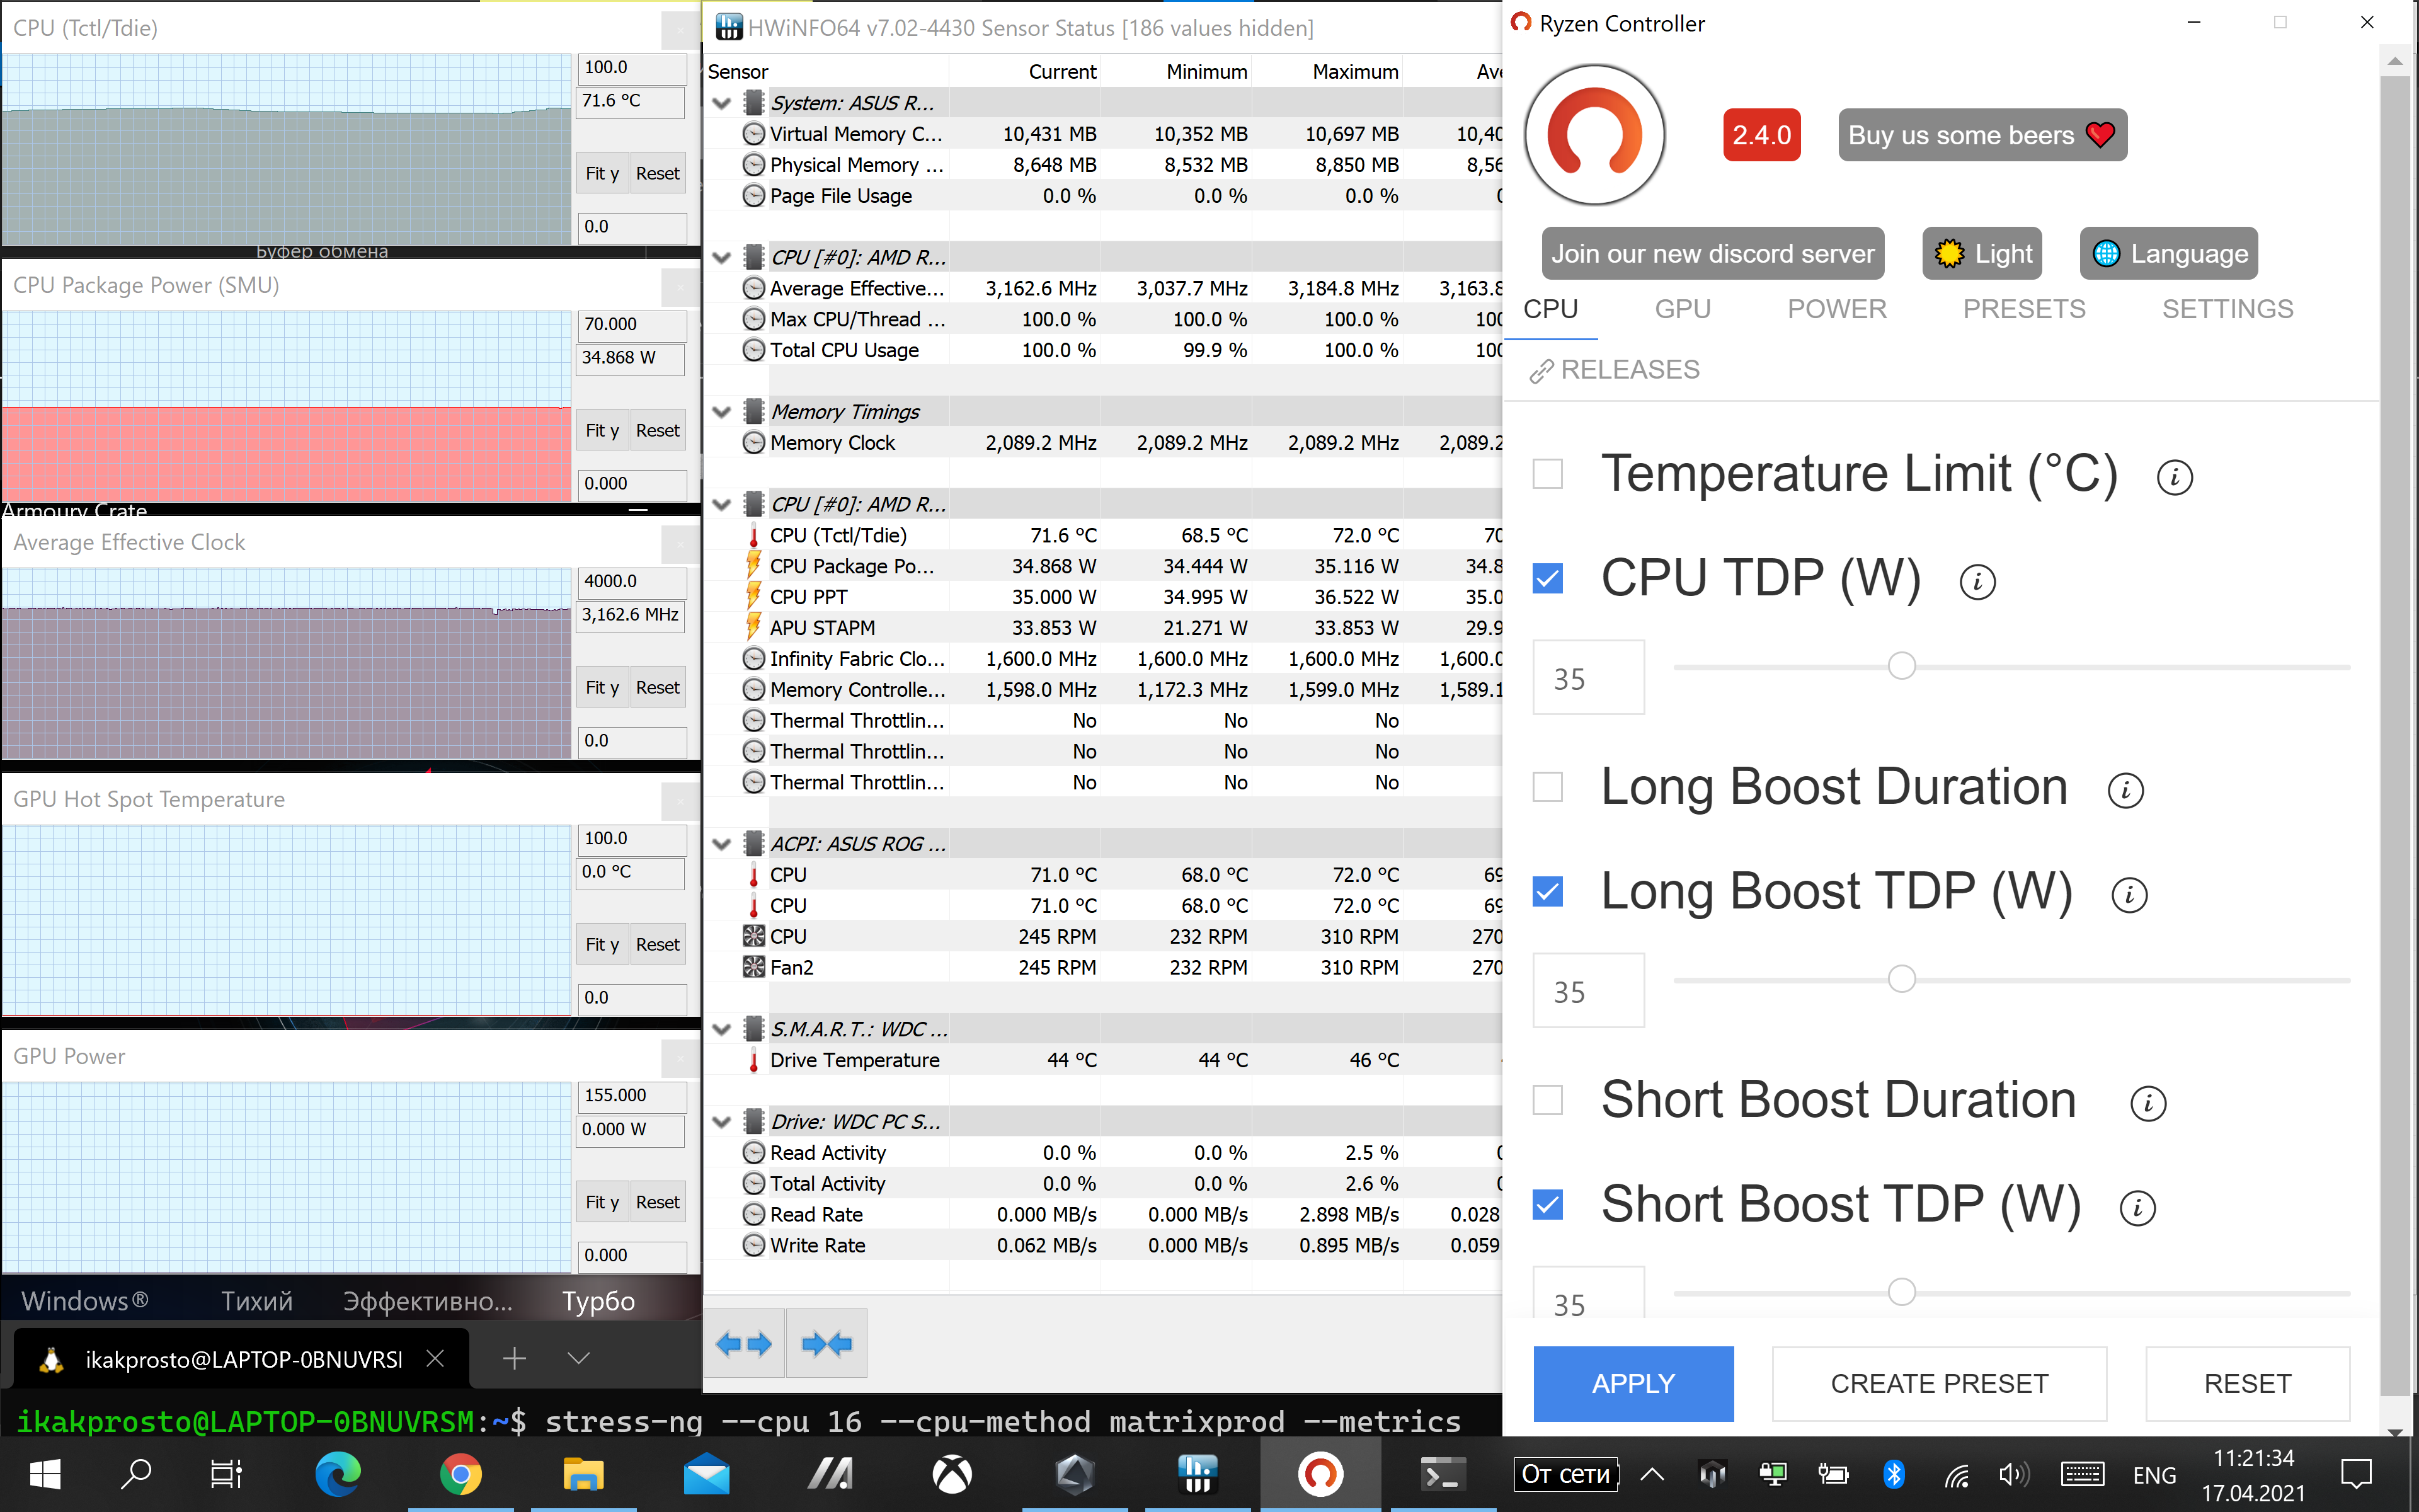Viewport: 2419px width, 1512px height.
Task: Show CPU TDP info tooltip icon
Action: click(1977, 582)
